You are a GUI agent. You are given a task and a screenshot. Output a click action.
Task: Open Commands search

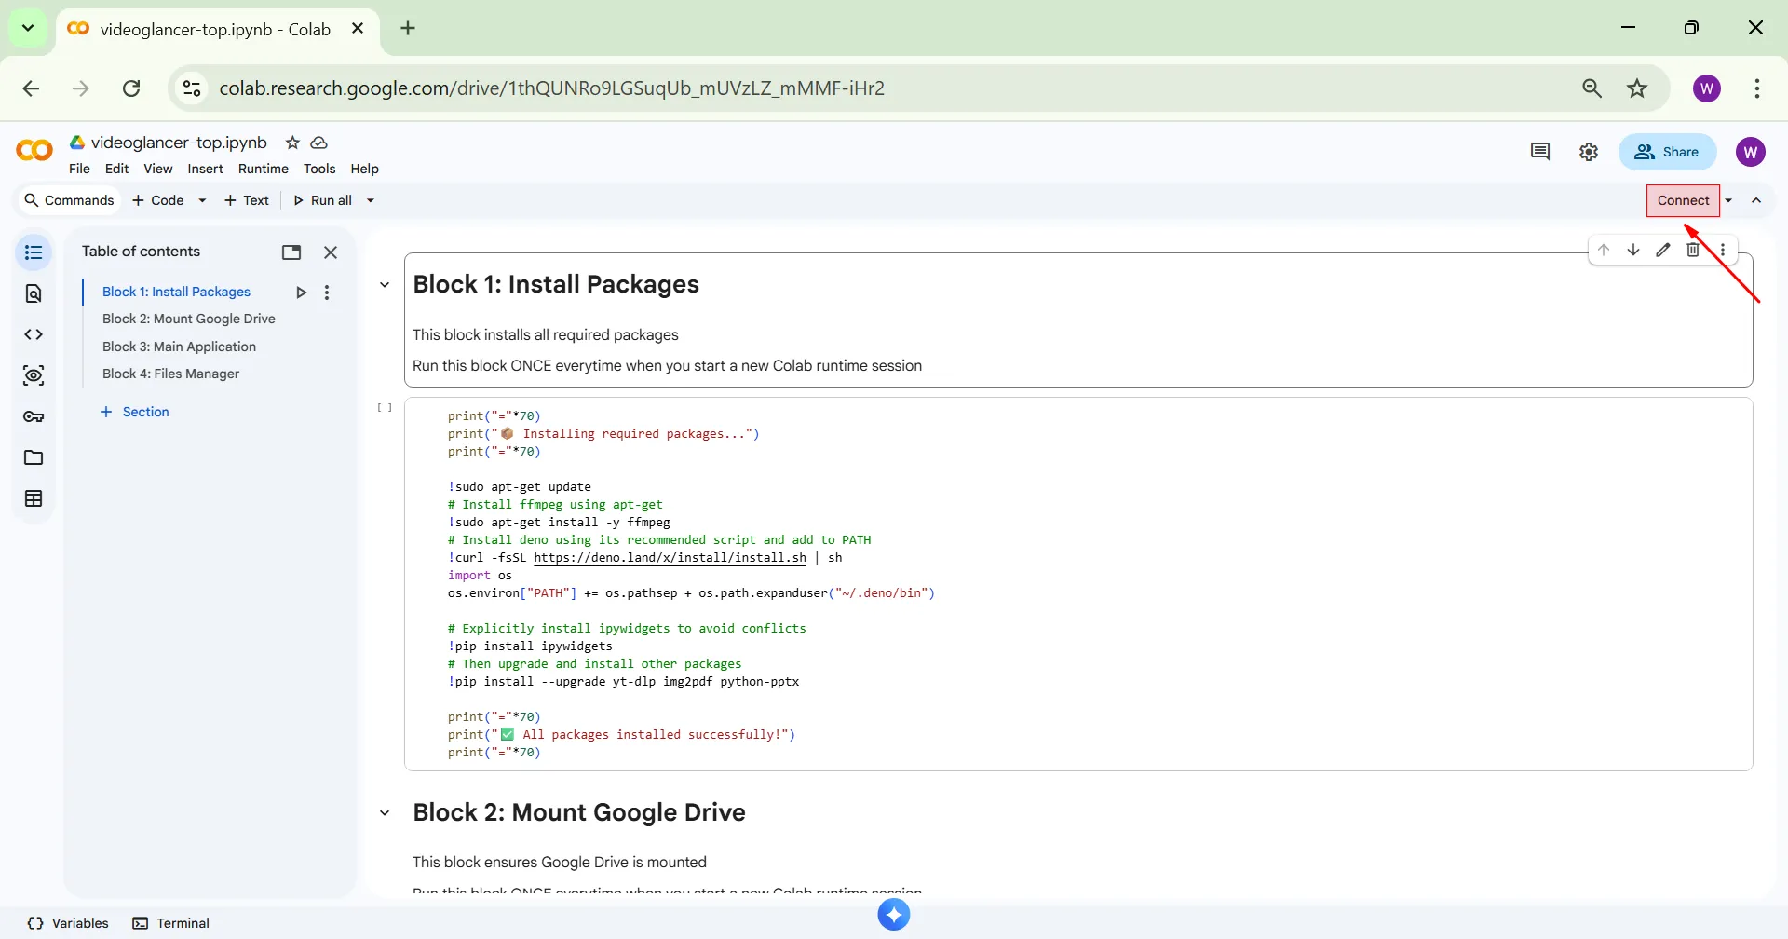[x=69, y=200]
